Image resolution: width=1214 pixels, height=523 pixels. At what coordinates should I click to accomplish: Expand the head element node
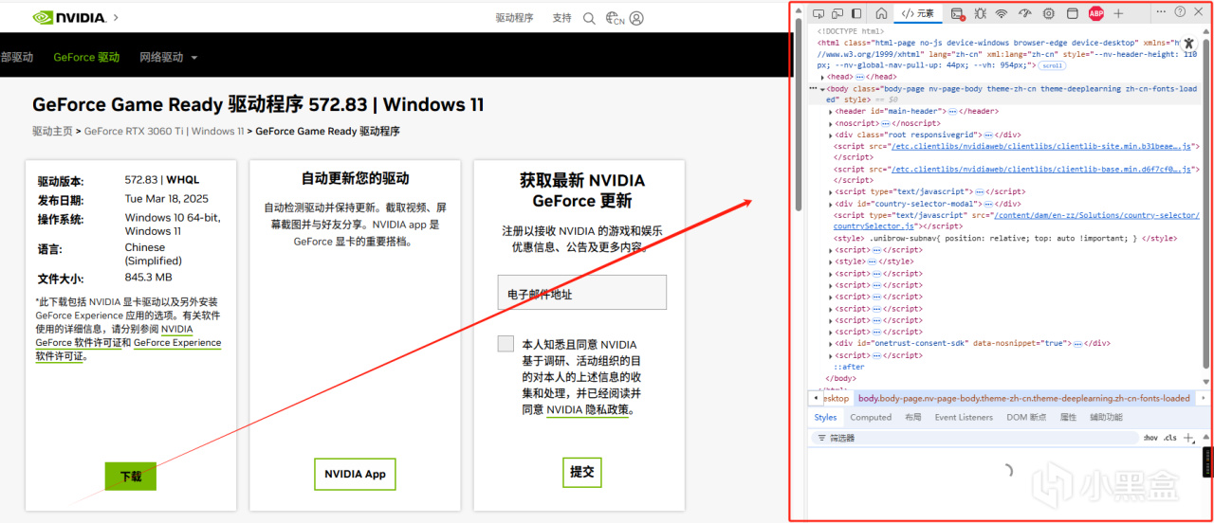pos(823,77)
